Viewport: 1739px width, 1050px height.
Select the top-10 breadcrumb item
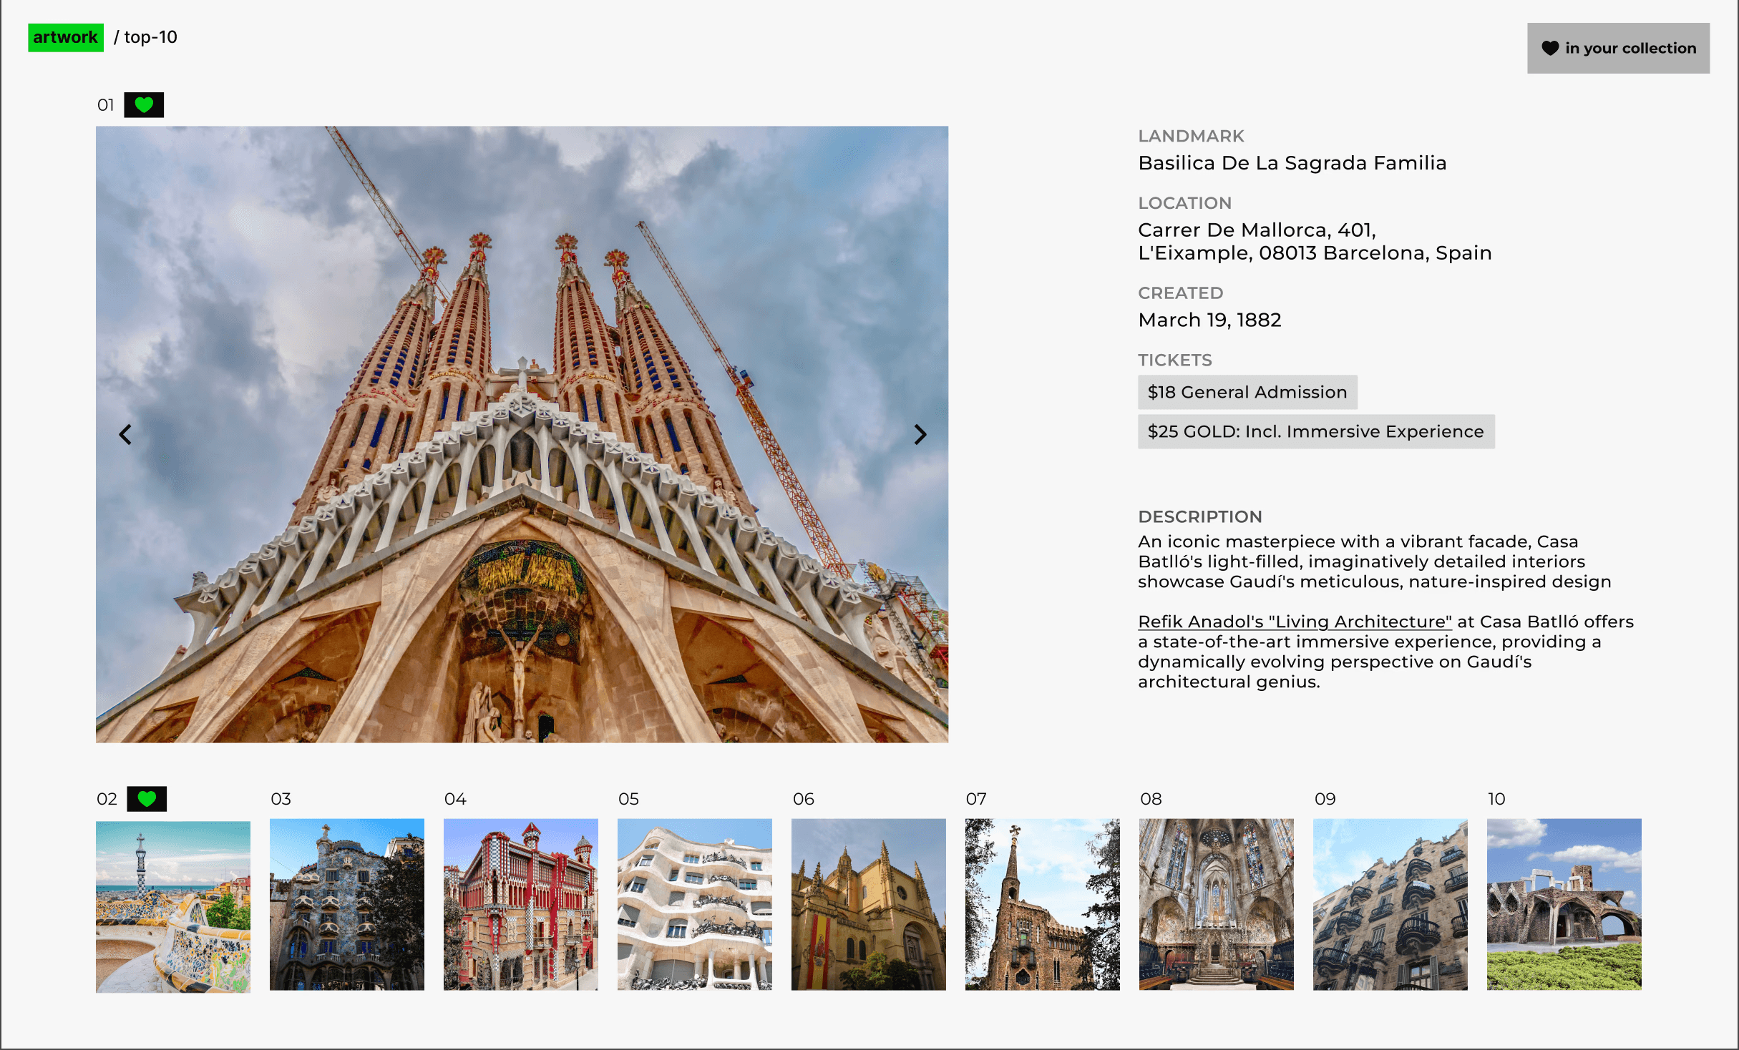tap(150, 37)
